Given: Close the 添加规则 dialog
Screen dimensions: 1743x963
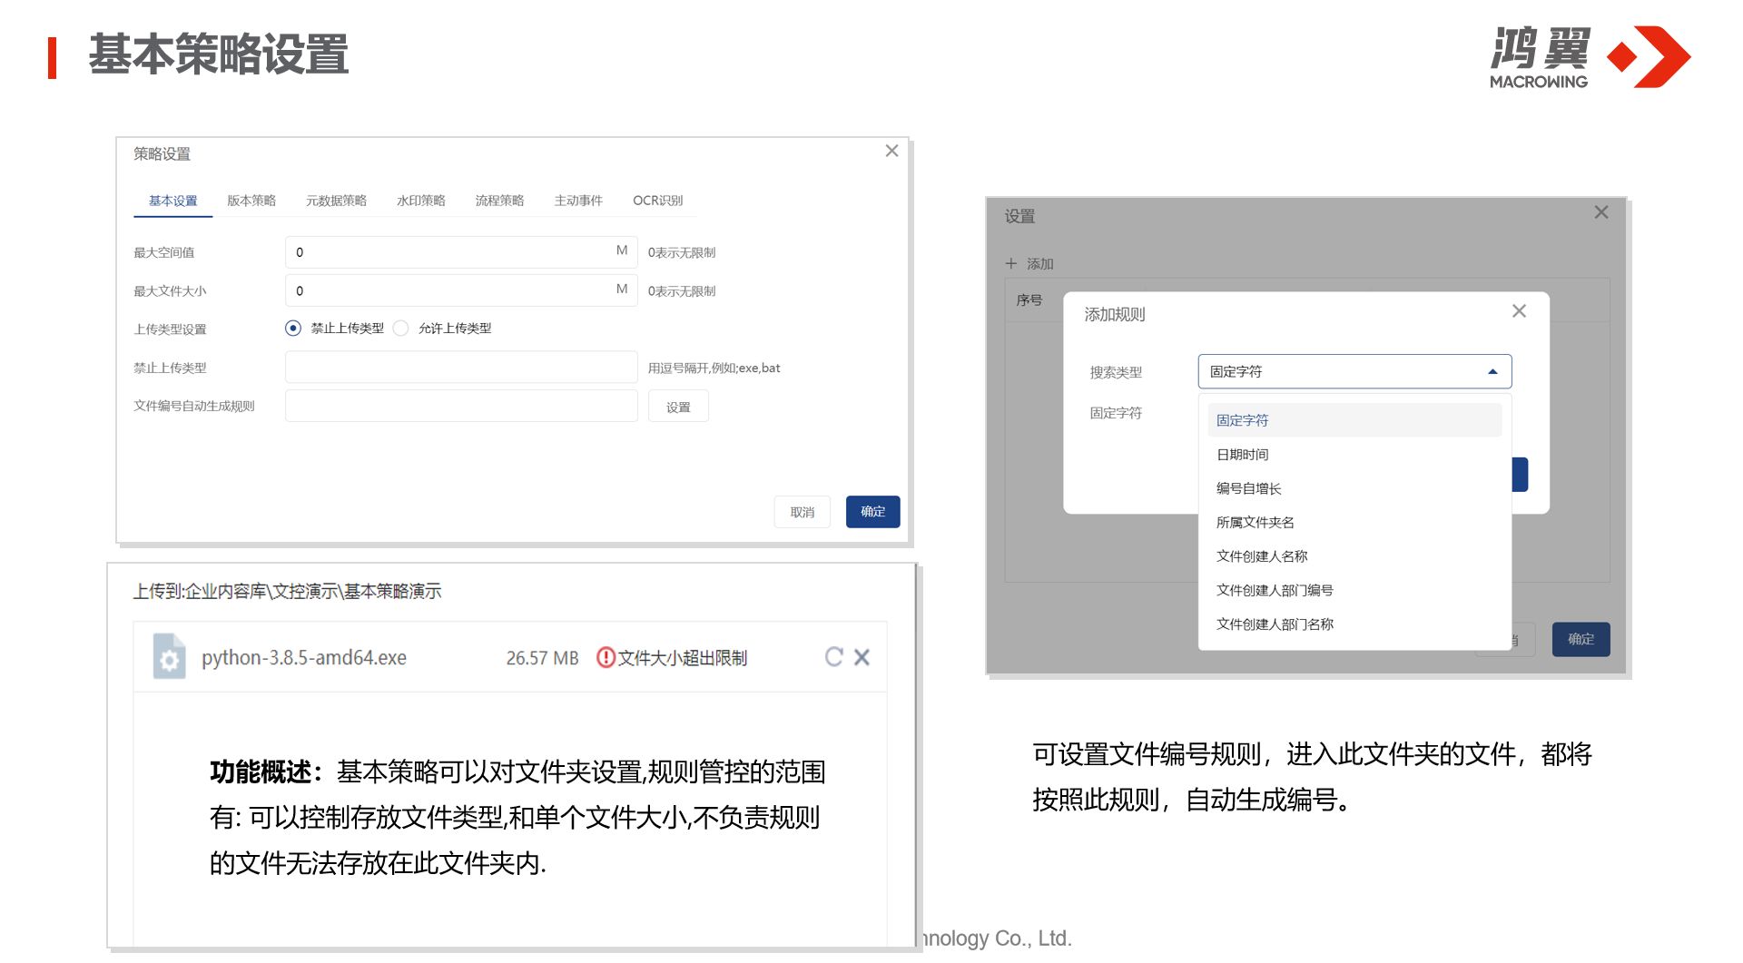Looking at the screenshot, I should tap(1519, 311).
